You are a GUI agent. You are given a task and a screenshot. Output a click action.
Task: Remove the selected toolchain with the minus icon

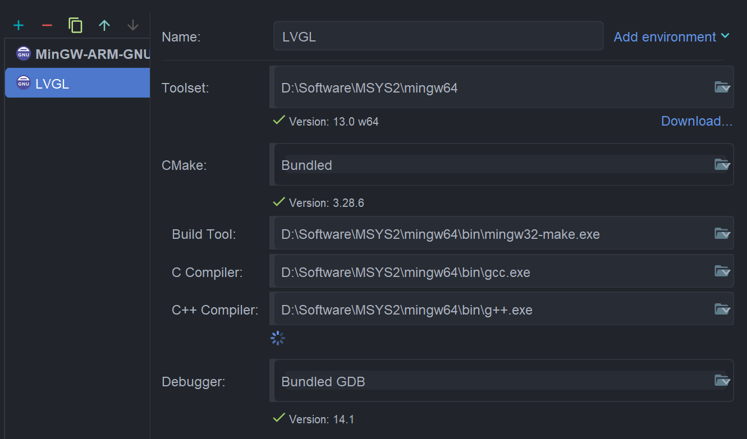click(x=47, y=25)
